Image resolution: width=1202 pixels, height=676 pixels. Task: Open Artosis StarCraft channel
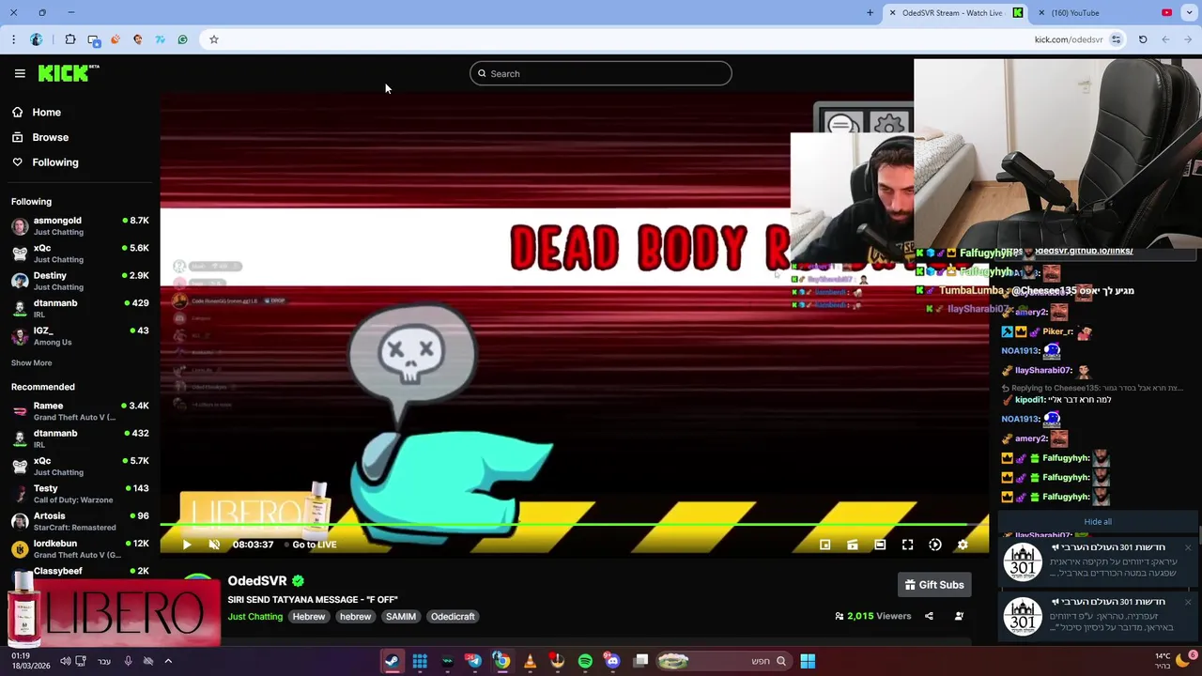pos(80,521)
